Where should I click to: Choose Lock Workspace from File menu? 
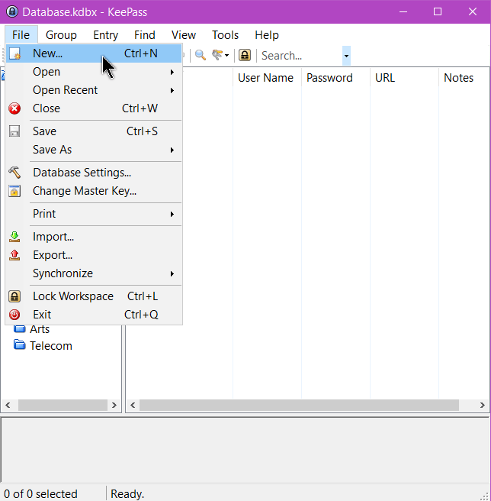[x=94, y=296]
